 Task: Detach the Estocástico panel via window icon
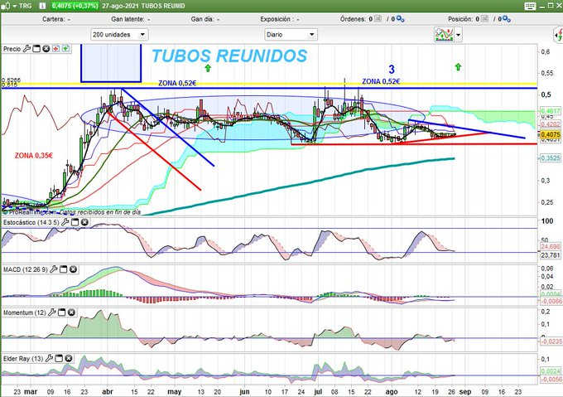(75, 222)
